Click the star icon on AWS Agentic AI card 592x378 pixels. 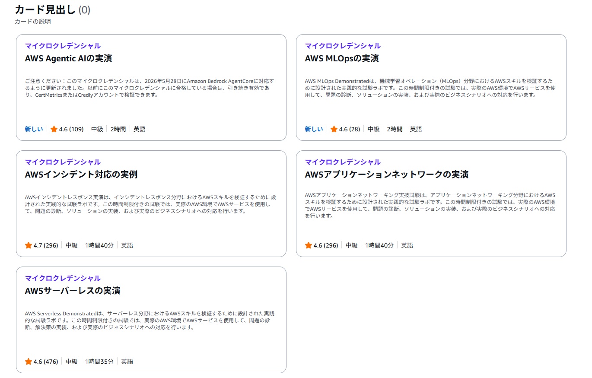[54, 129]
